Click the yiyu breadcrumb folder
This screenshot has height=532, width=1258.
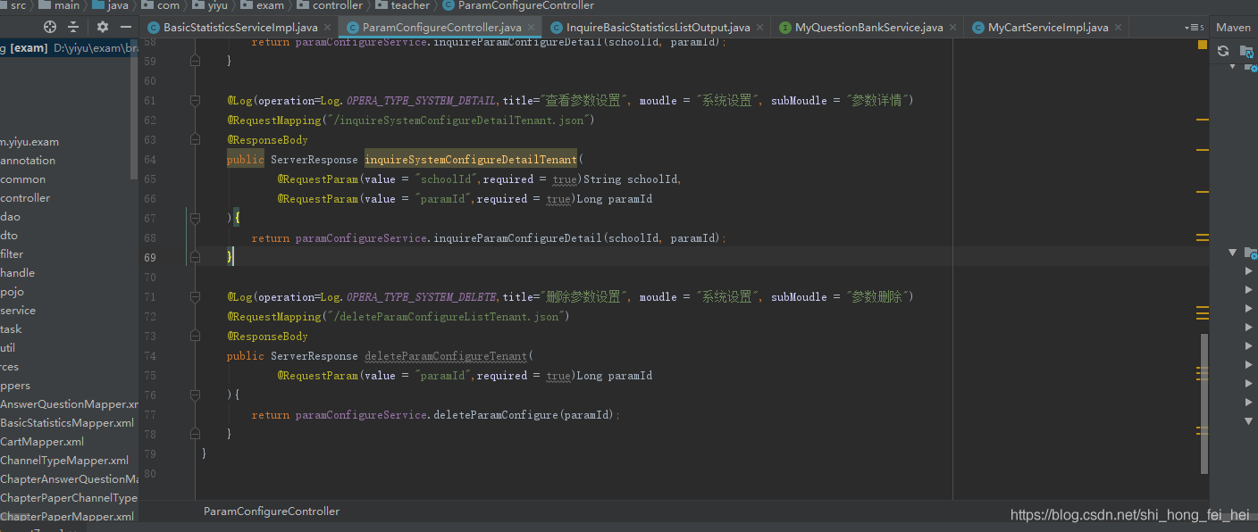tap(210, 5)
